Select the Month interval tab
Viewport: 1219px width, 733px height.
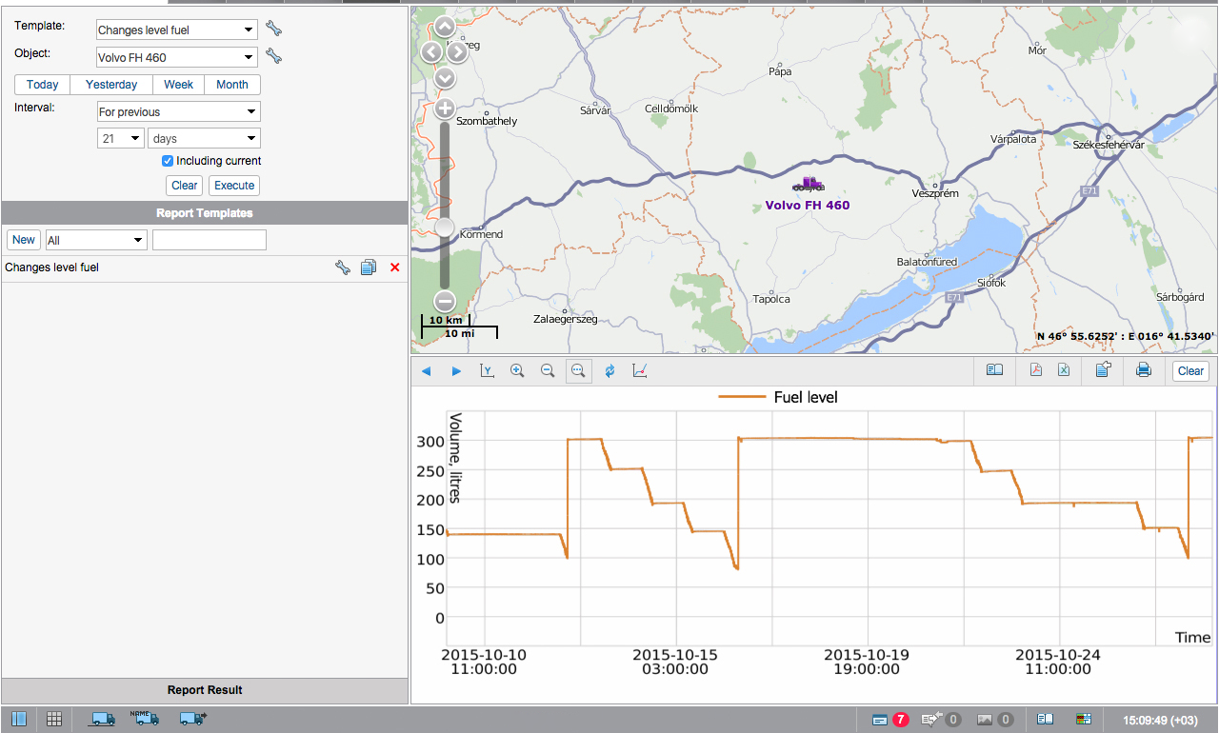(x=231, y=85)
